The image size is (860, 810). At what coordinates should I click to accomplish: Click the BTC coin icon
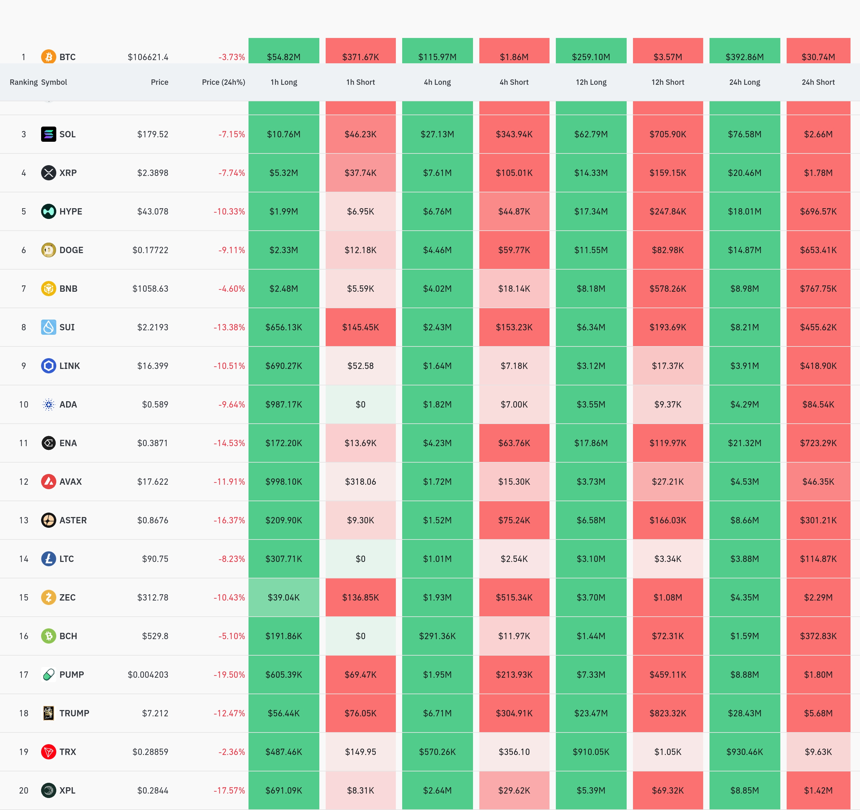pos(48,56)
